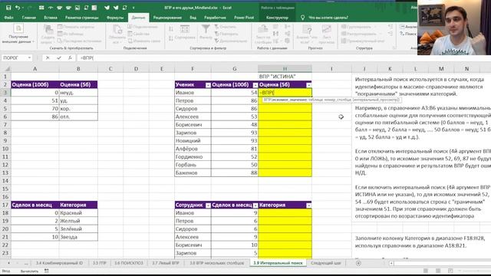Click the macro record icon in status bar

pyautogui.click(x=47, y=271)
